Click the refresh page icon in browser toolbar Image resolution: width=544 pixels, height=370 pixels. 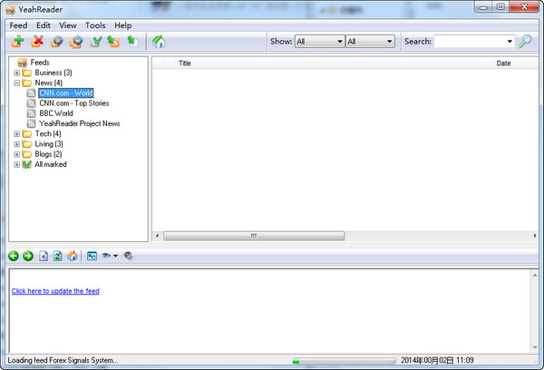pos(58,256)
